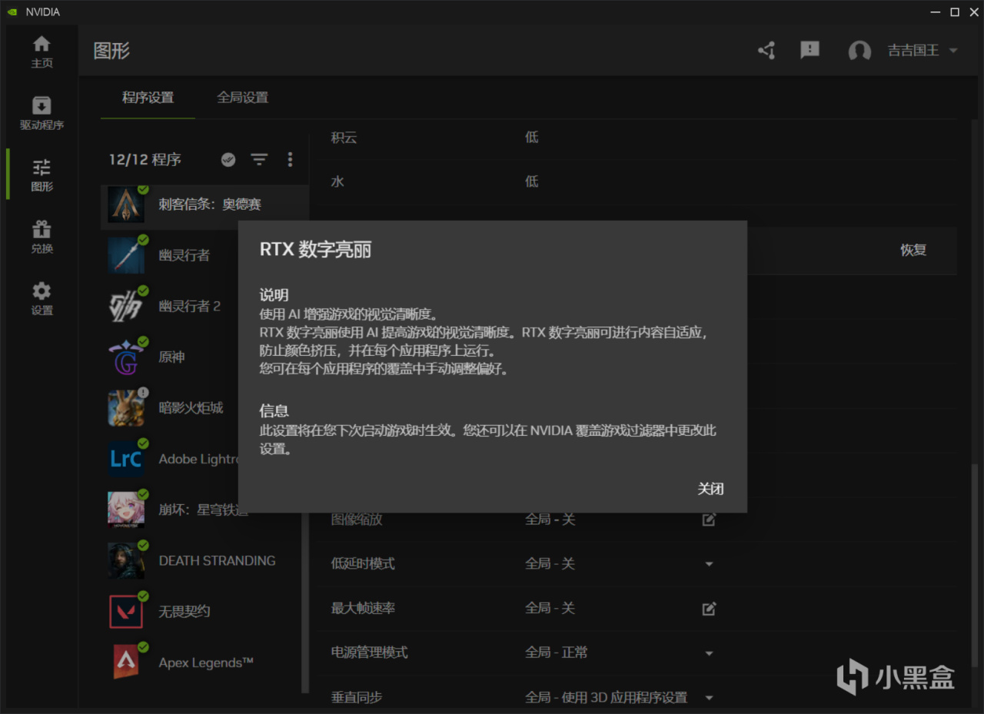Click the share icon in the header
Image resolution: width=984 pixels, height=714 pixels.
pos(766,51)
